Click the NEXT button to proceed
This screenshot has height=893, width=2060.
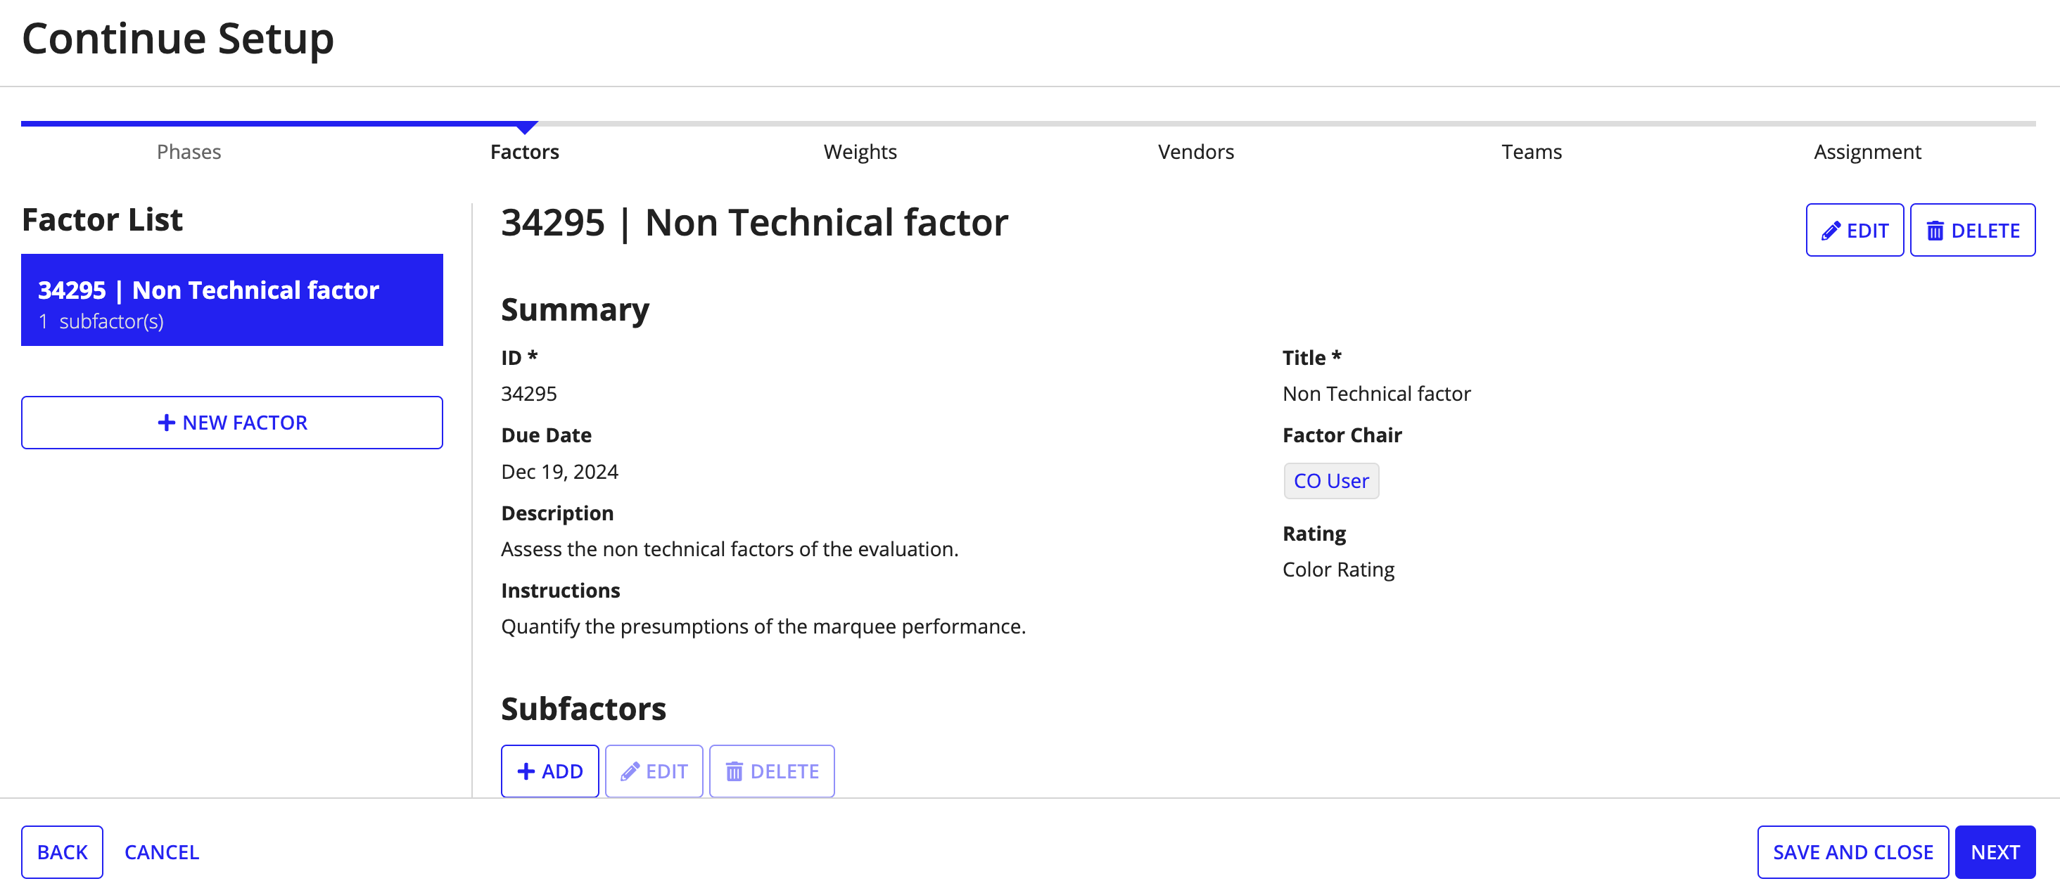click(1995, 851)
